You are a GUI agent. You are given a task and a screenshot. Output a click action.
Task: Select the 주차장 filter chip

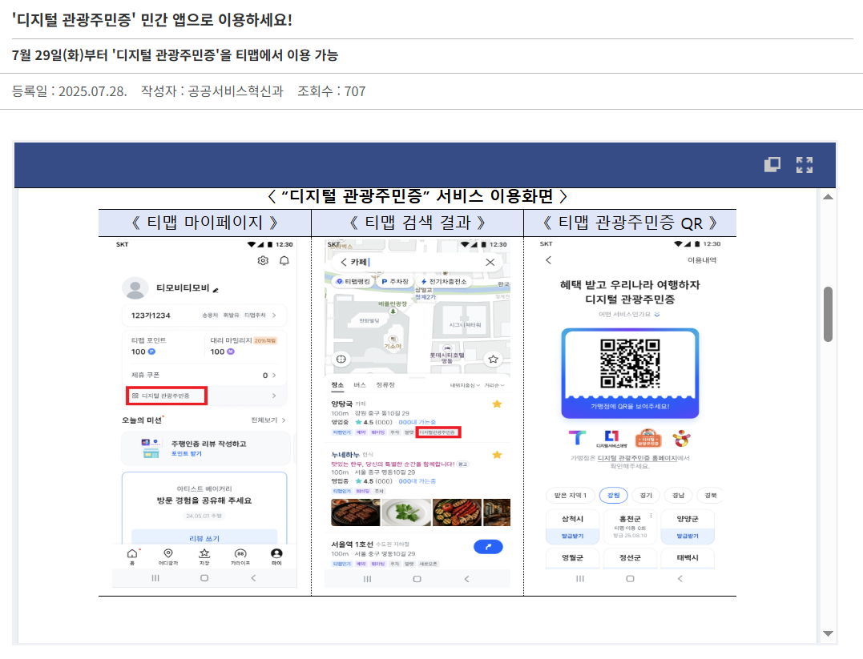[x=395, y=282]
